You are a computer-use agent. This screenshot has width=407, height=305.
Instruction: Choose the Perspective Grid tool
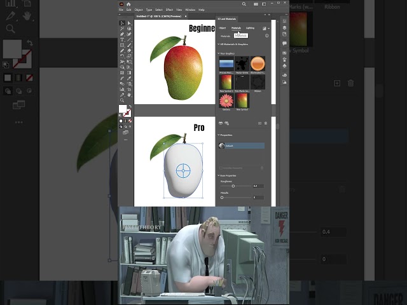(x=129, y=67)
